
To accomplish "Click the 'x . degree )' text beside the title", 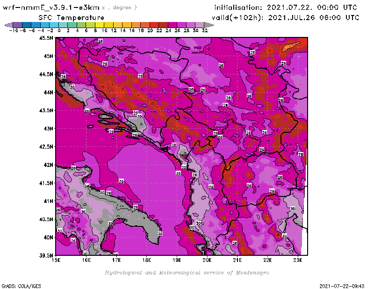I will coord(119,7).
